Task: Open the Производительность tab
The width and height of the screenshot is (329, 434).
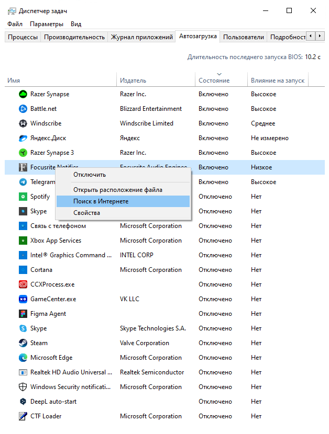Action: tap(74, 37)
